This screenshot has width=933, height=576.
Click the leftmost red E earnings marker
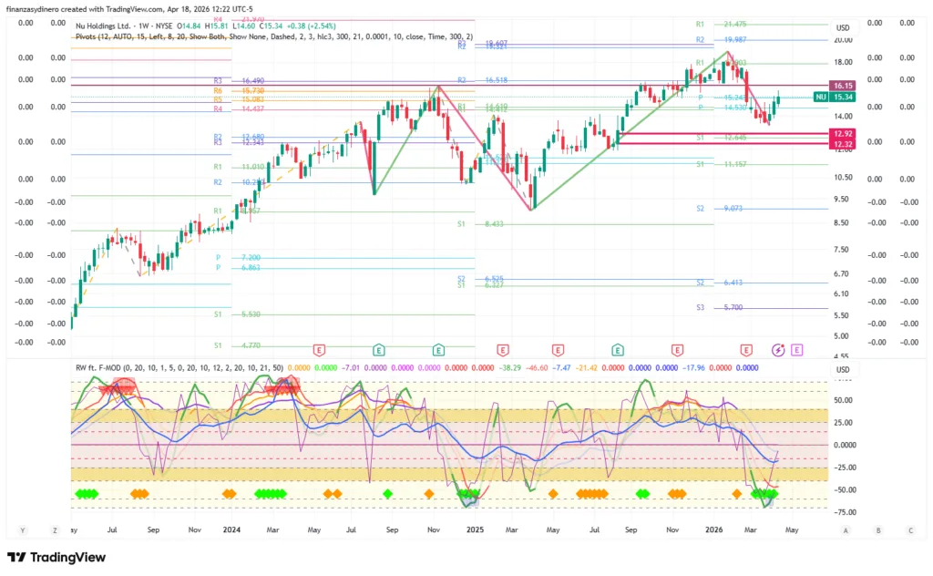[x=319, y=349]
